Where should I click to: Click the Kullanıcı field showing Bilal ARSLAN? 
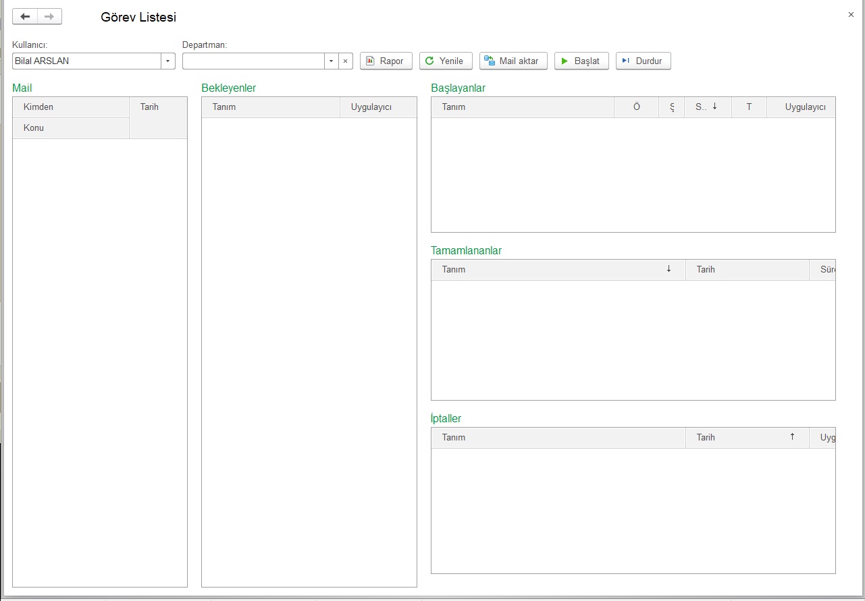click(x=86, y=61)
